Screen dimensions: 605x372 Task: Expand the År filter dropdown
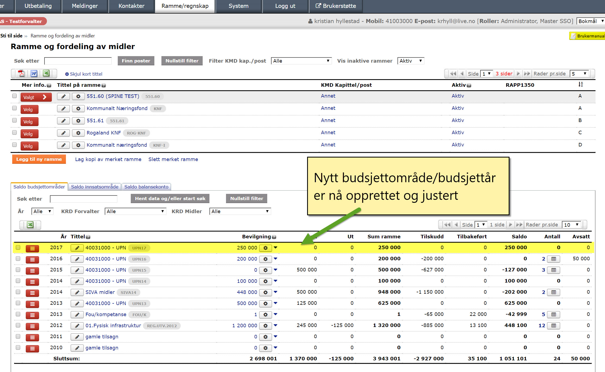[x=42, y=211]
